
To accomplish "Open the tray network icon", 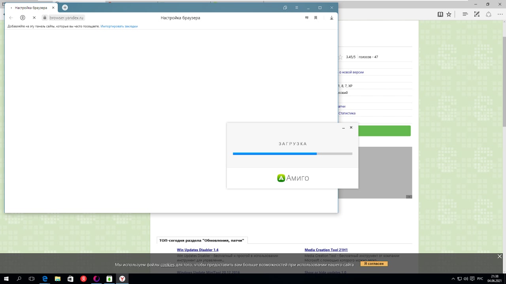I will [x=460, y=278].
